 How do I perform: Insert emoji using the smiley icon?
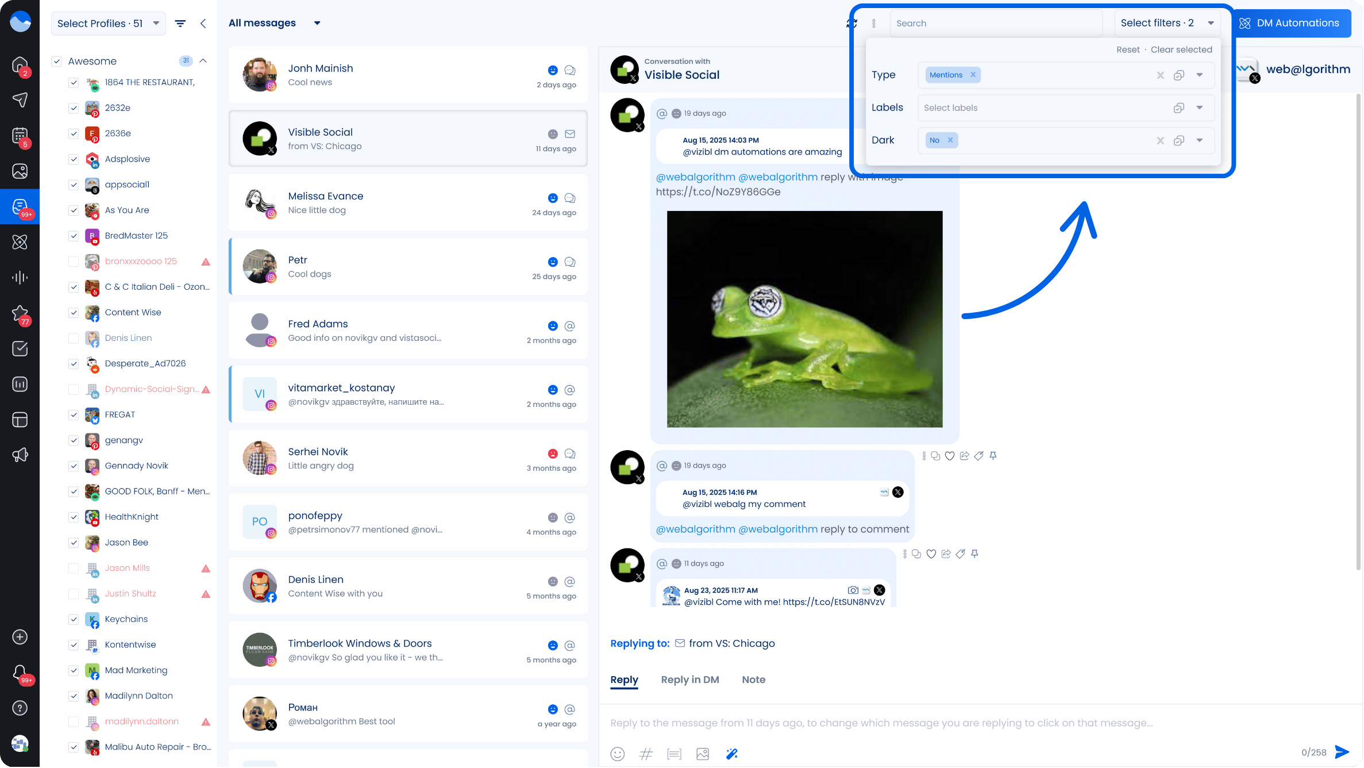[x=618, y=755]
